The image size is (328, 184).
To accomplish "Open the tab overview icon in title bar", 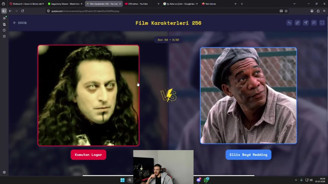I will (3, 4).
